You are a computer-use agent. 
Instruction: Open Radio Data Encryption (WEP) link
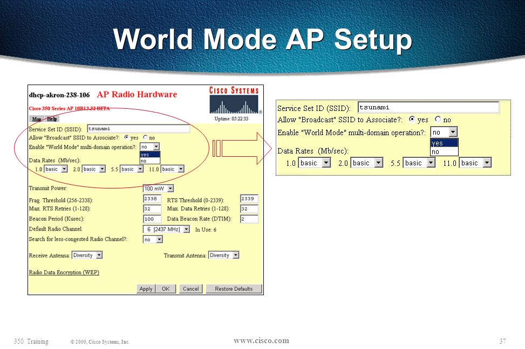point(64,272)
